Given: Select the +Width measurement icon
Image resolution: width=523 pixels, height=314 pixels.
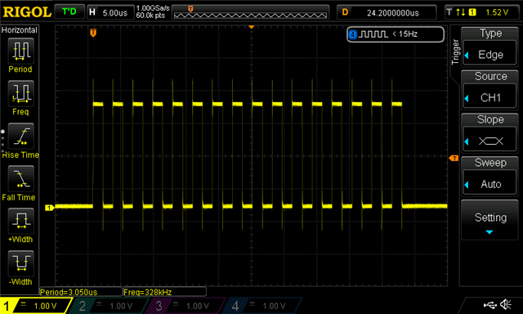Looking at the screenshot, I should [20, 221].
